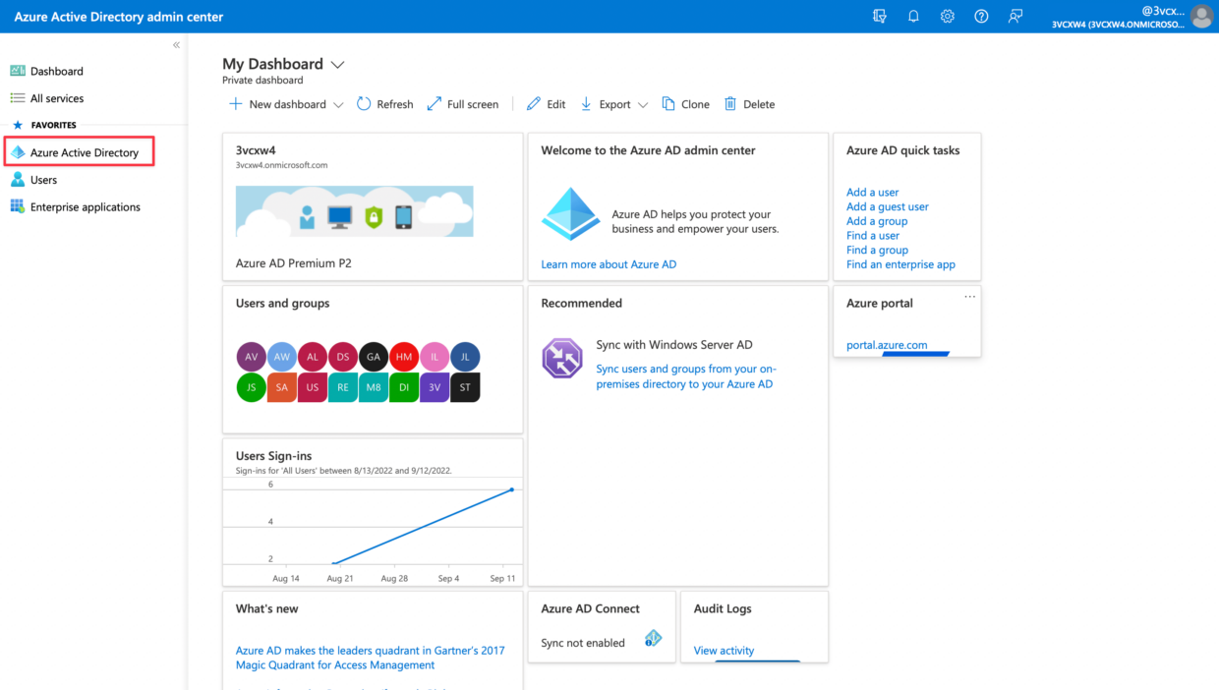This screenshot has width=1219, height=690.
Task: Collapse the sidebar with the double chevron
Action: 176,44
